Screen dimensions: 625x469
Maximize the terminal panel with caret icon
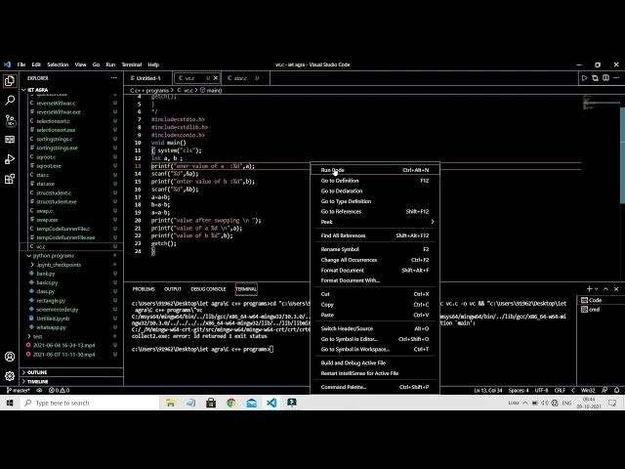605,289
